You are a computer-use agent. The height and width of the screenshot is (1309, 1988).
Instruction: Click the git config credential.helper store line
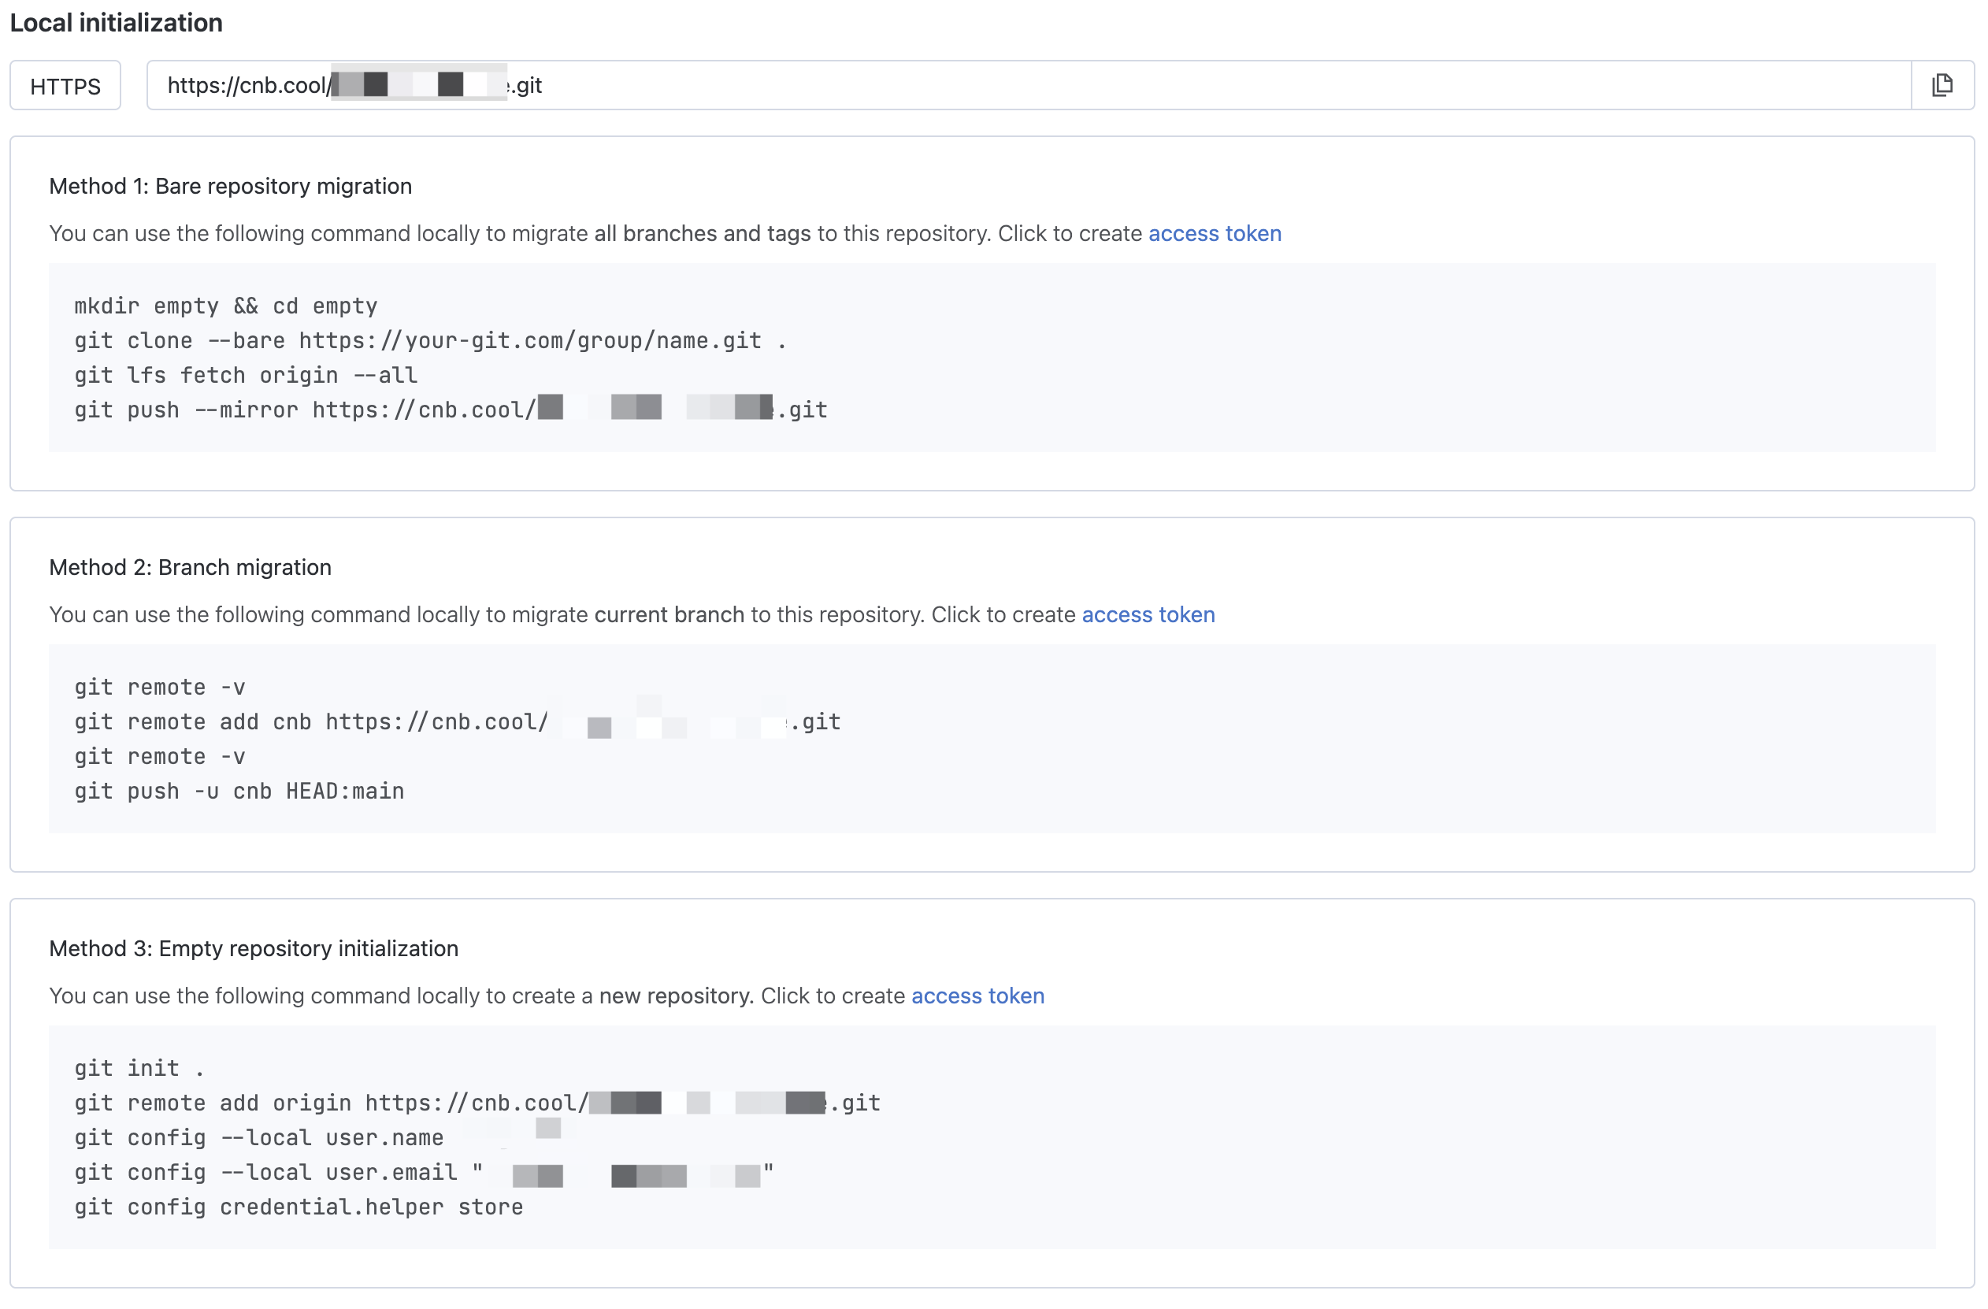(x=299, y=1207)
